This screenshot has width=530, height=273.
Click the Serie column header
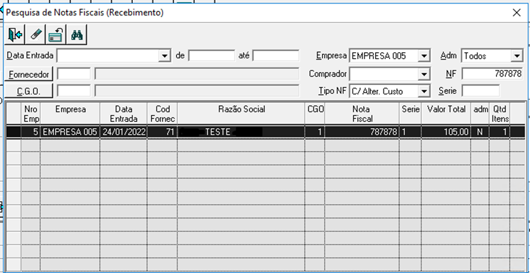[410, 114]
